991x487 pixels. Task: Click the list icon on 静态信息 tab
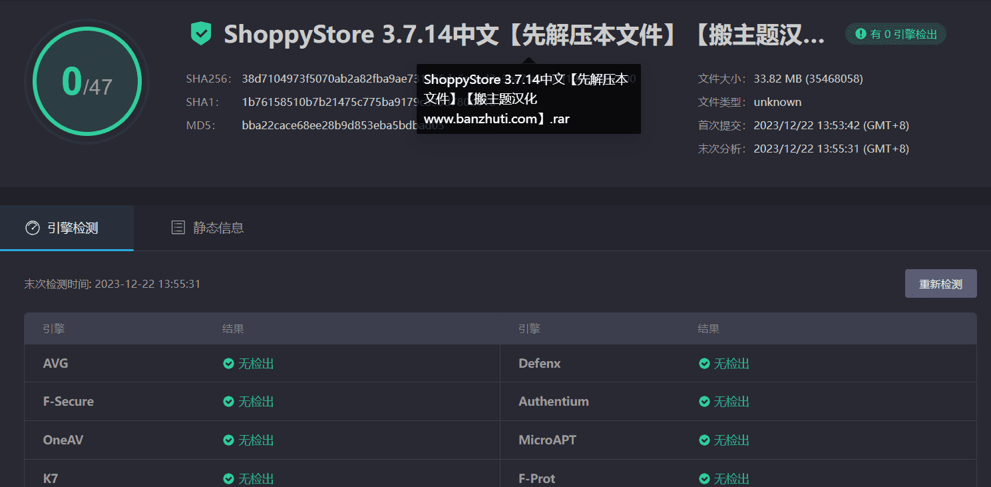pyautogui.click(x=178, y=228)
